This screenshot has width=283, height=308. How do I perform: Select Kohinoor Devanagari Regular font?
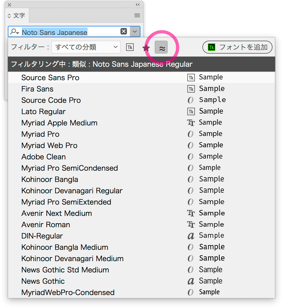tap(141, 191)
